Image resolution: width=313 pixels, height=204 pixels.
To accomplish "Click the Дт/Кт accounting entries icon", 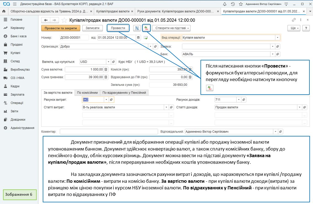I will click(x=146, y=28).
